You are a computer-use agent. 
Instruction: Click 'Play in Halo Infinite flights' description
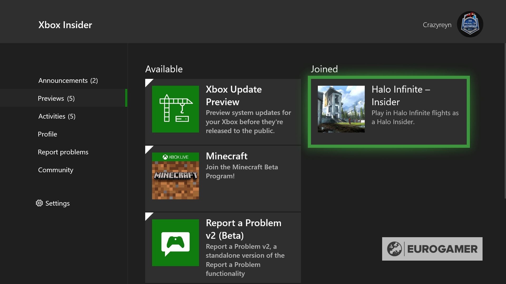415,117
